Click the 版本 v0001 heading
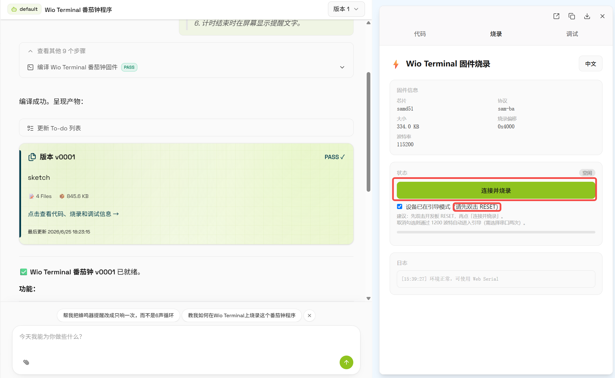Viewport: 615px width, 378px height. pos(57,157)
